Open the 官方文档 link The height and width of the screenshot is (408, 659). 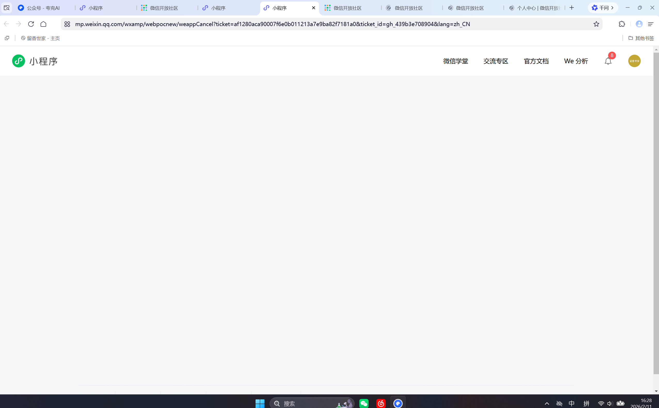point(536,61)
